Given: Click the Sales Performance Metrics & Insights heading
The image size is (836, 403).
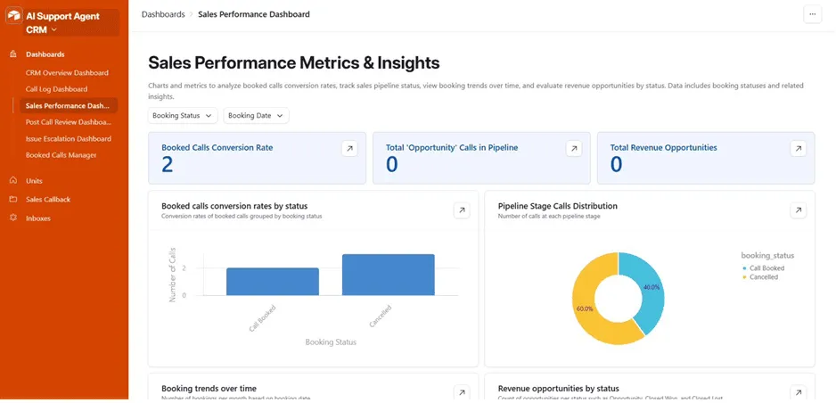Looking at the screenshot, I should pos(294,63).
